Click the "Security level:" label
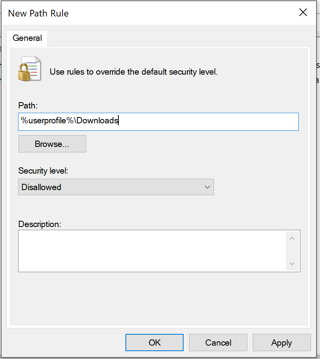 pos(42,171)
